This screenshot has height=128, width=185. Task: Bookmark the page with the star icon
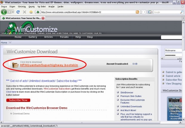tap(141, 12)
